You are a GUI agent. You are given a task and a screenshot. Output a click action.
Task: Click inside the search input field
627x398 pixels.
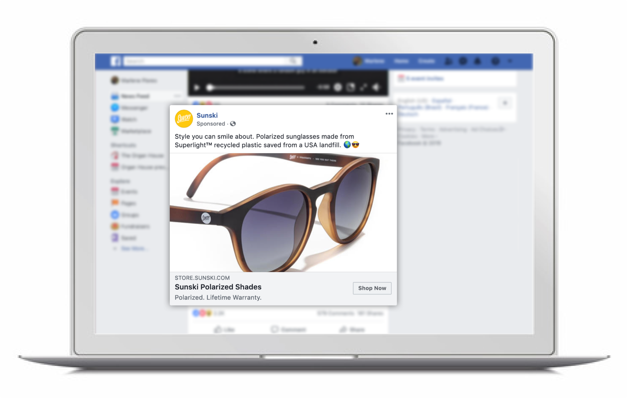[x=207, y=61]
